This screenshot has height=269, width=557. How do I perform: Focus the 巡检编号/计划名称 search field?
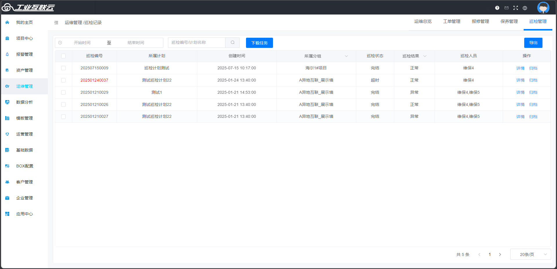pos(197,43)
